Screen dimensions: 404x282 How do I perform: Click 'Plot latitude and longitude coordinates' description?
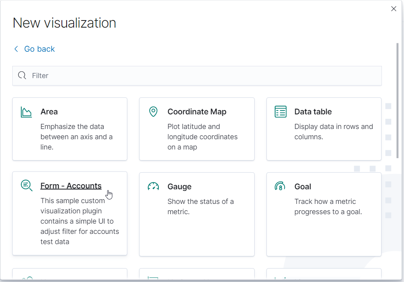tap(203, 137)
